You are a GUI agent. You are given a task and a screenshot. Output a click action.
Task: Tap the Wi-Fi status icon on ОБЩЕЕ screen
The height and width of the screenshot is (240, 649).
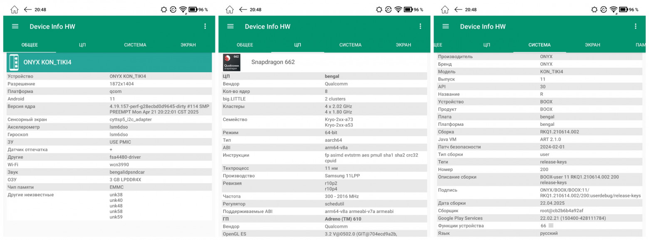coord(183,10)
